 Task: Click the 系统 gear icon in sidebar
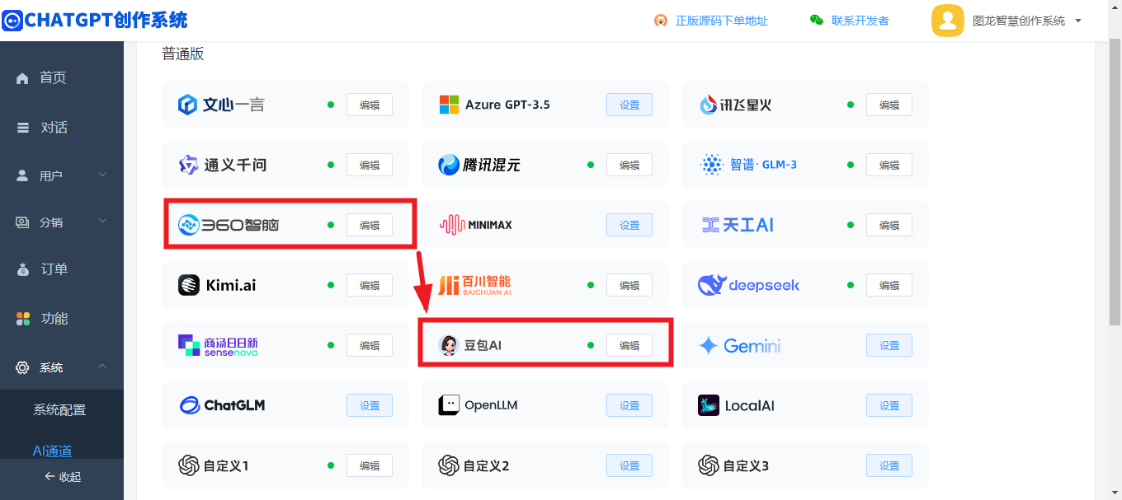(23, 367)
